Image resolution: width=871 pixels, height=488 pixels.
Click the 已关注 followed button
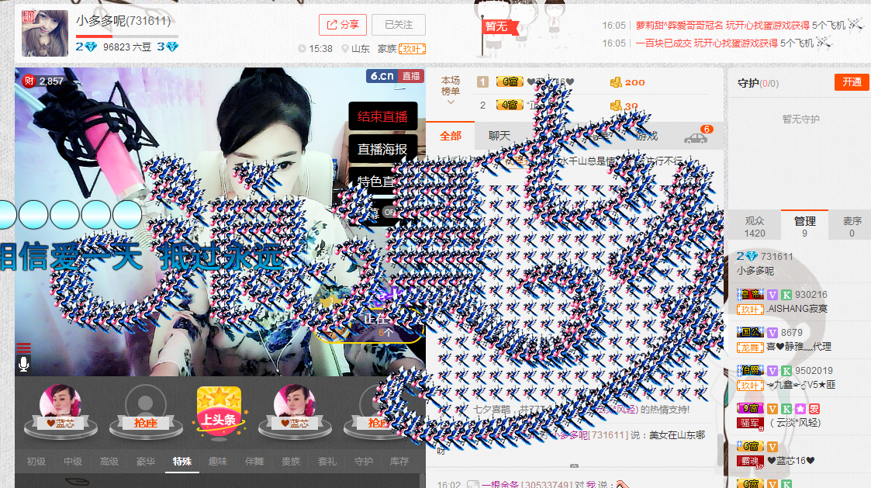point(399,25)
